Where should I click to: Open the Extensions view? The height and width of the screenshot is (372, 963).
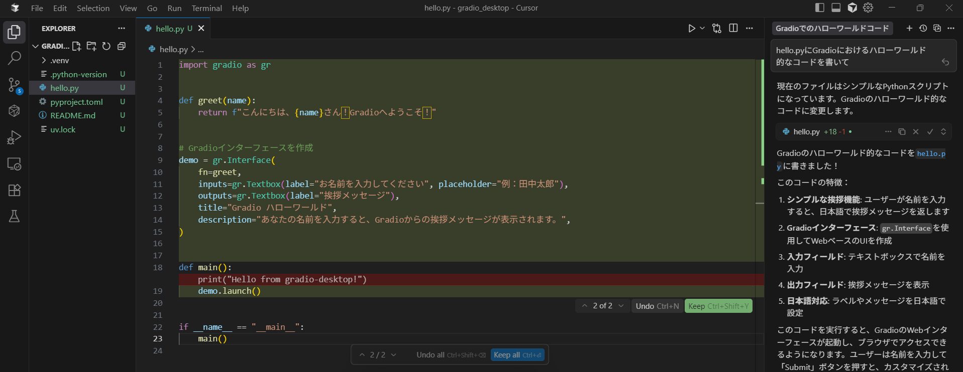tap(14, 190)
